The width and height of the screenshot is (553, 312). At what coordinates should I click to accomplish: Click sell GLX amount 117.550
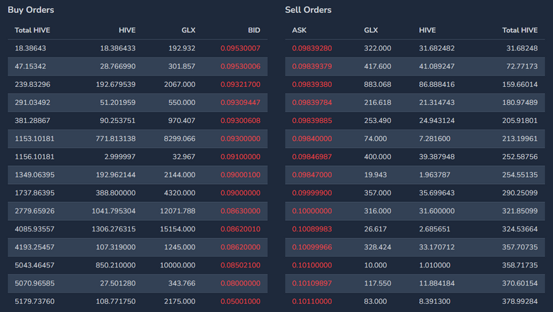tap(377, 283)
